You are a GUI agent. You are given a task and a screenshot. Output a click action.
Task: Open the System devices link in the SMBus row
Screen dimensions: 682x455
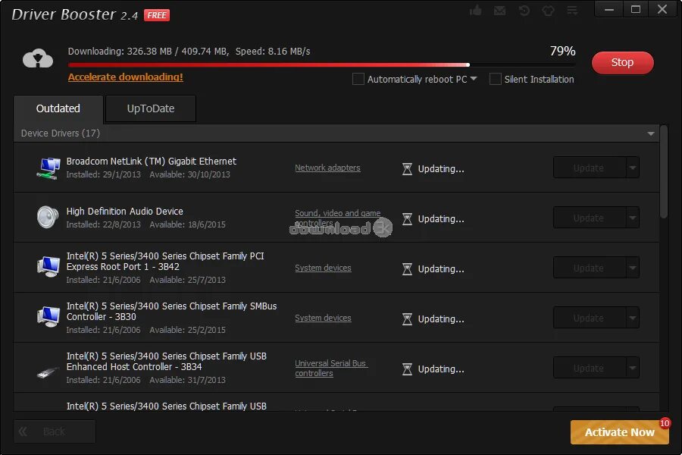point(323,318)
